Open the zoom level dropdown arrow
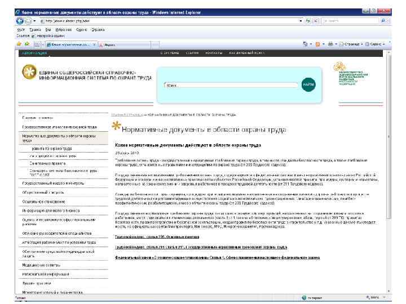406x304 pixels. click(x=384, y=298)
